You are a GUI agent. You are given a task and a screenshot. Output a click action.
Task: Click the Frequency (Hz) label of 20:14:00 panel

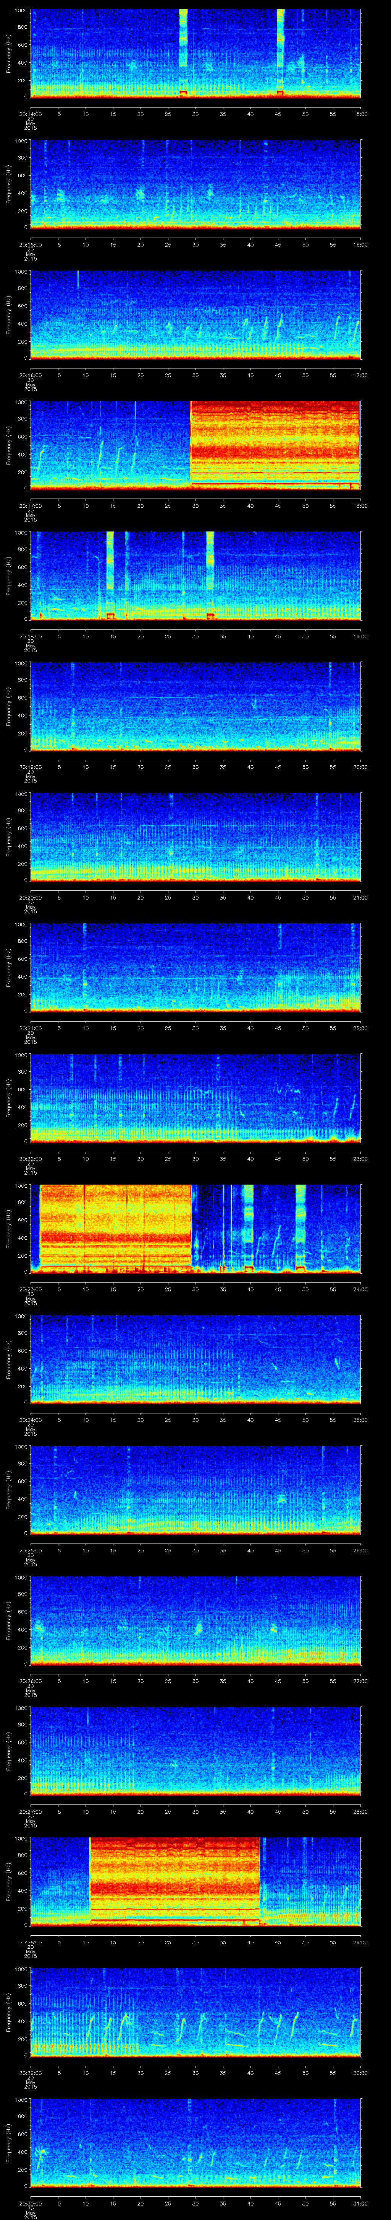pos(9,54)
